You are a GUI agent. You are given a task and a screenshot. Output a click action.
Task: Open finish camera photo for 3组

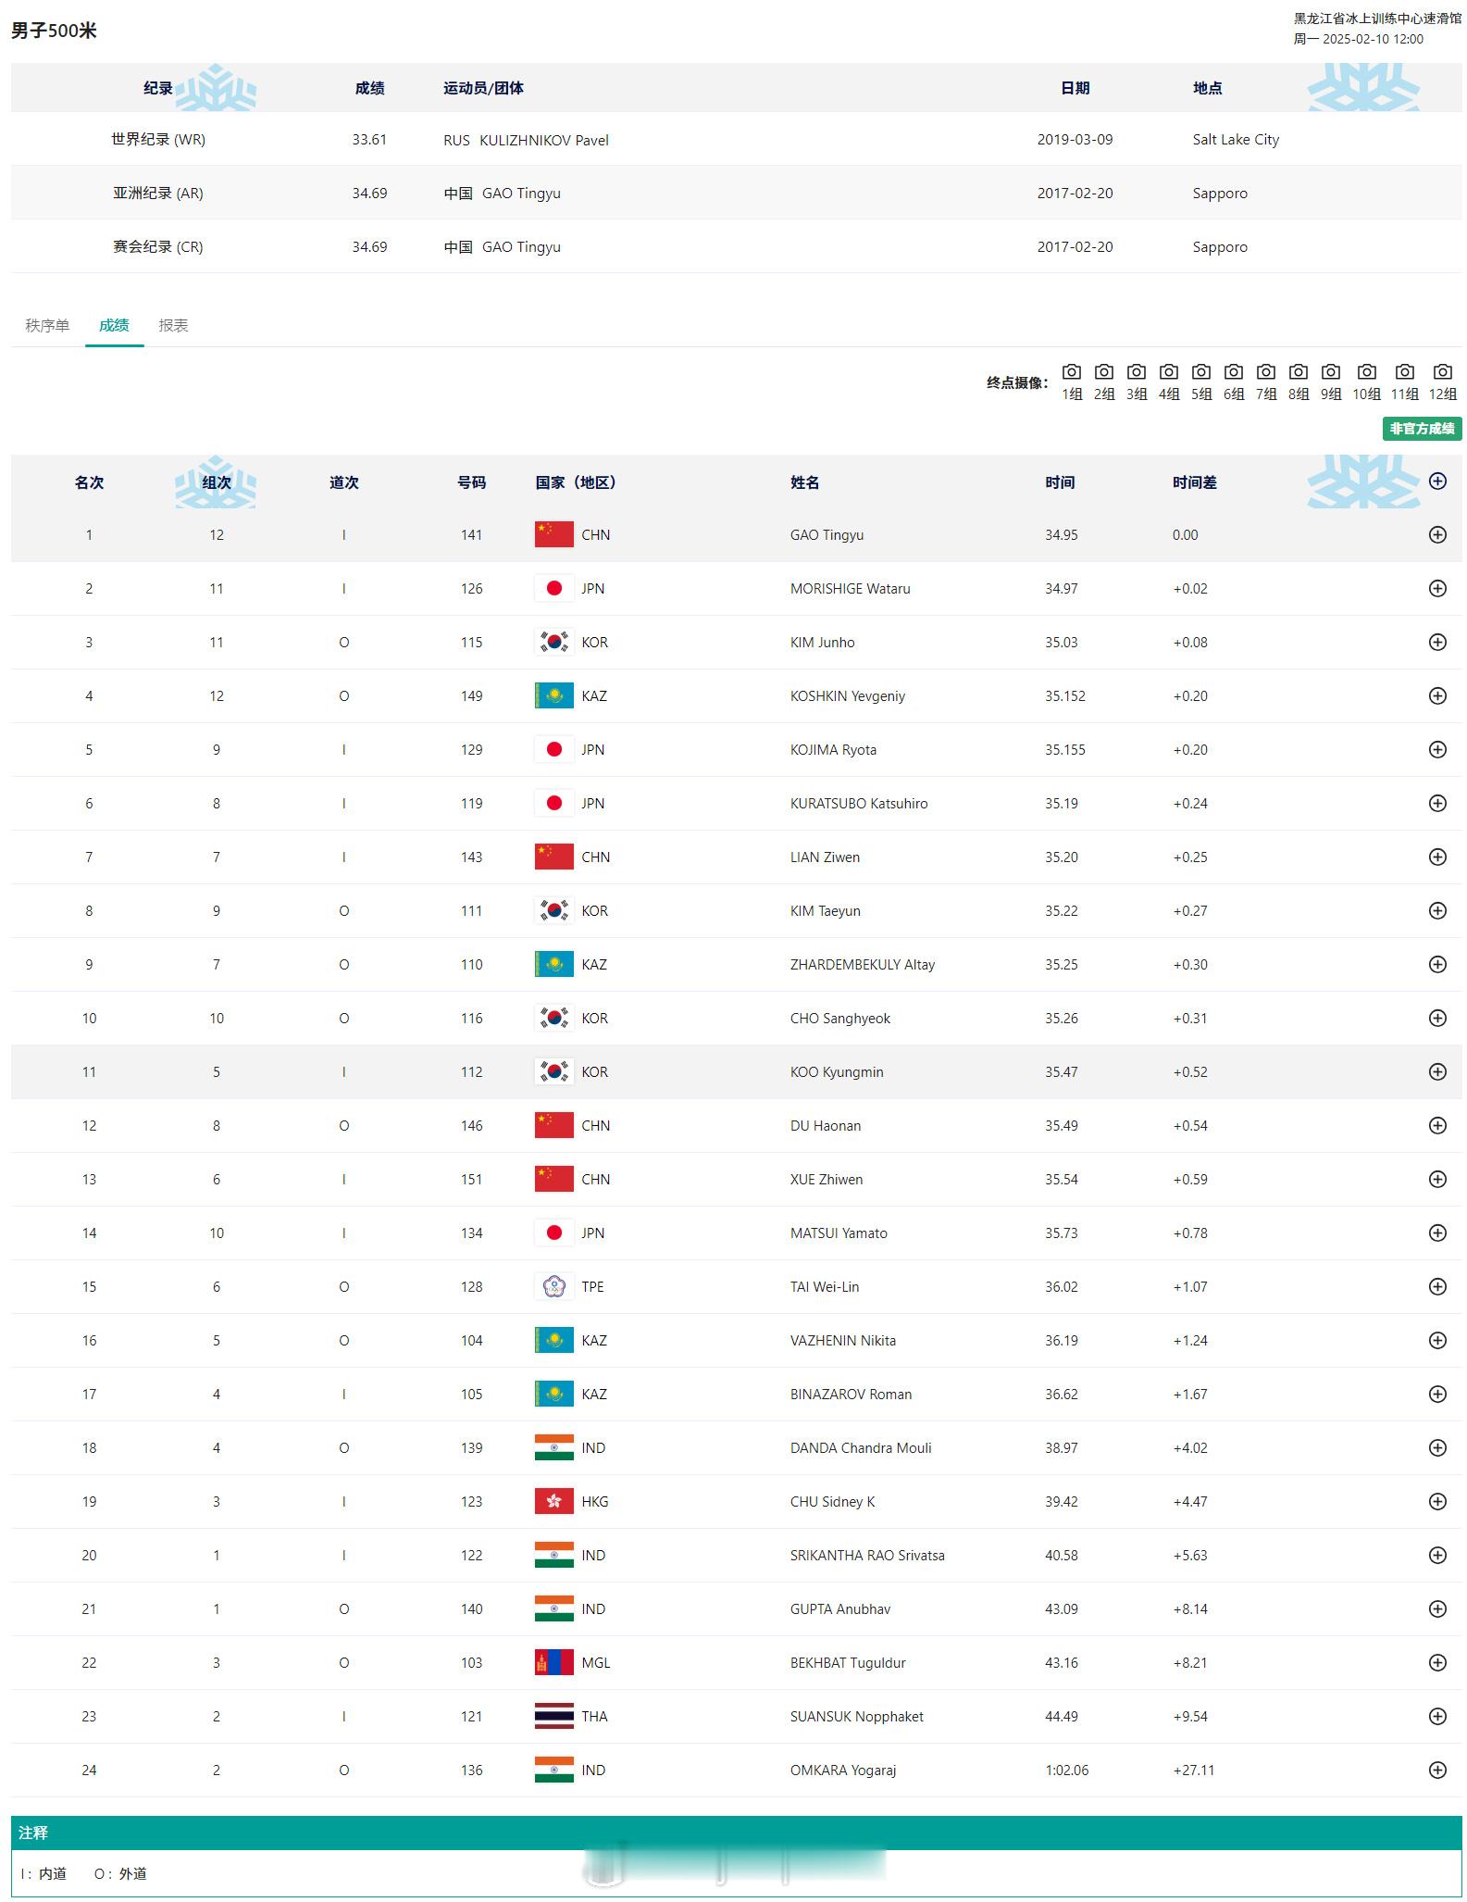coord(1137,372)
